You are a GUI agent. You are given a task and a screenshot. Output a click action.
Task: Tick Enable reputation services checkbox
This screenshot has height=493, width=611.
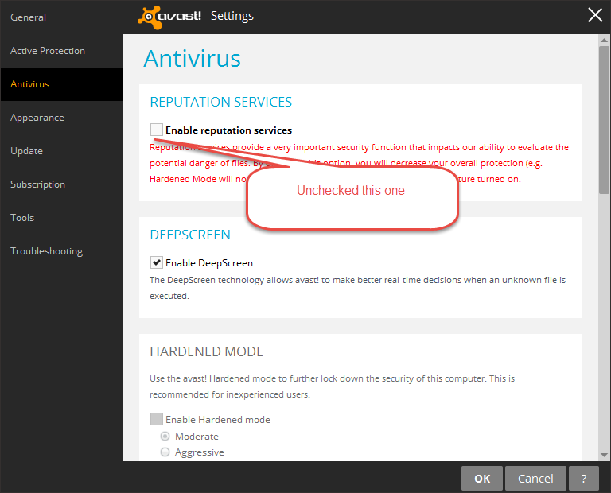pyautogui.click(x=157, y=130)
